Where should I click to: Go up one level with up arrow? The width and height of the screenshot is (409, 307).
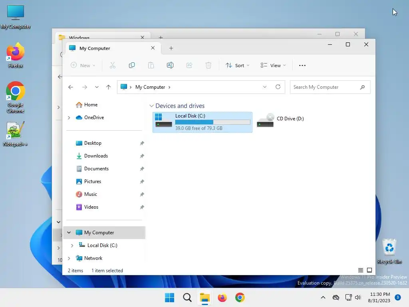pyautogui.click(x=109, y=87)
